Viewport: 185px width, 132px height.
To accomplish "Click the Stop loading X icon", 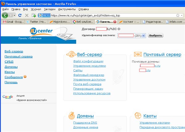I will pos(27,15).
